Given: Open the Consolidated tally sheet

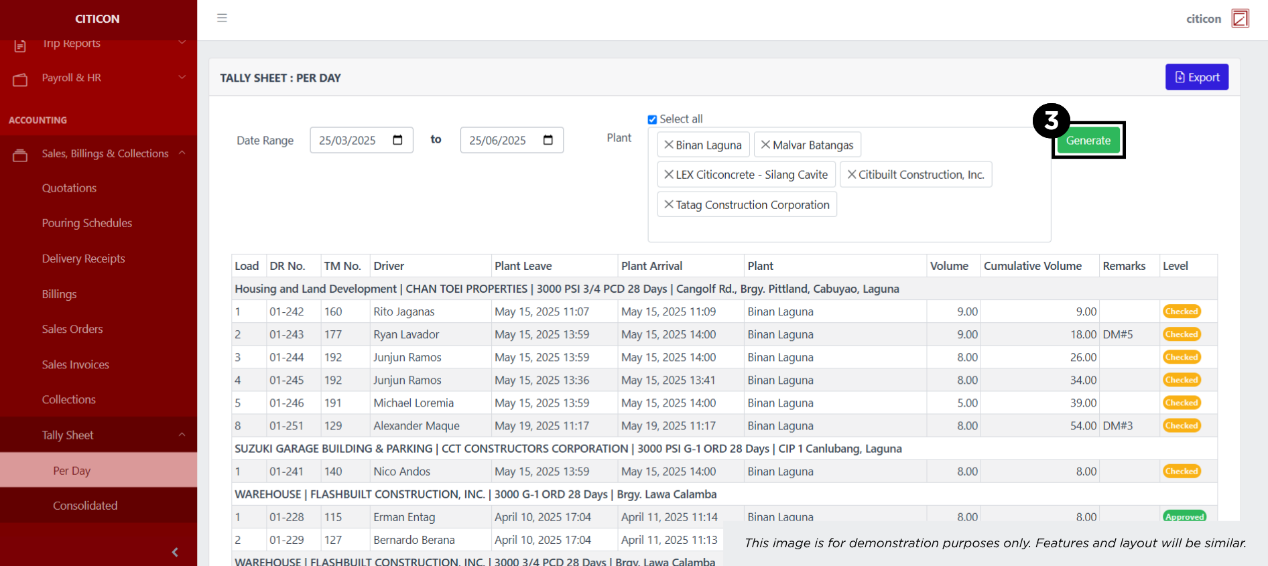Looking at the screenshot, I should pyautogui.click(x=85, y=506).
